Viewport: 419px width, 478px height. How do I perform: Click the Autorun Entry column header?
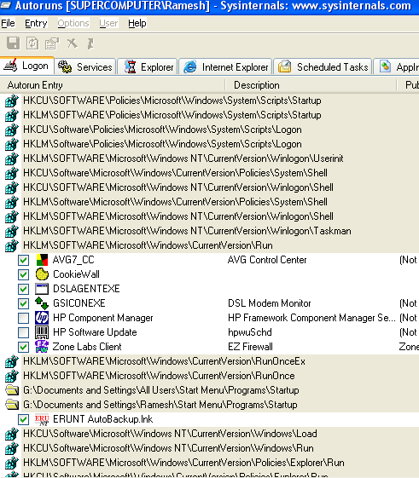pyautogui.click(x=113, y=85)
